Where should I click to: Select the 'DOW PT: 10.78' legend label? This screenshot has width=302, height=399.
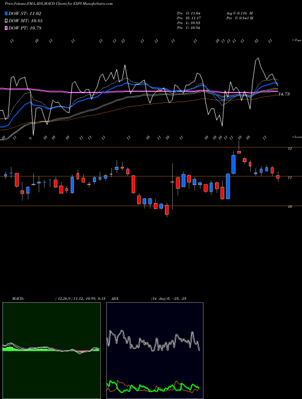25,28
